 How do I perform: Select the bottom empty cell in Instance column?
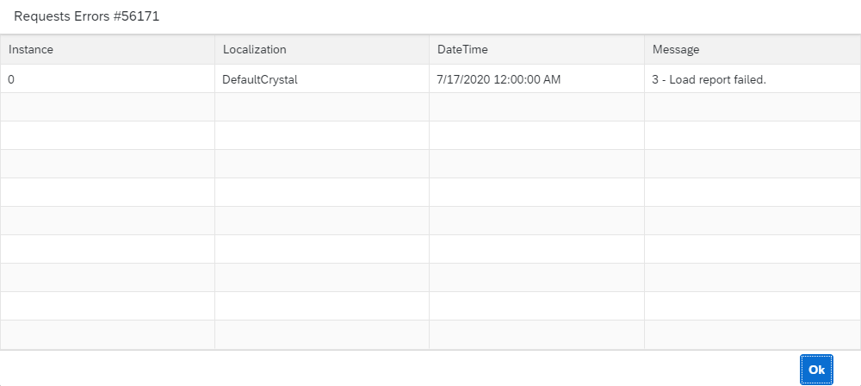pos(107,335)
